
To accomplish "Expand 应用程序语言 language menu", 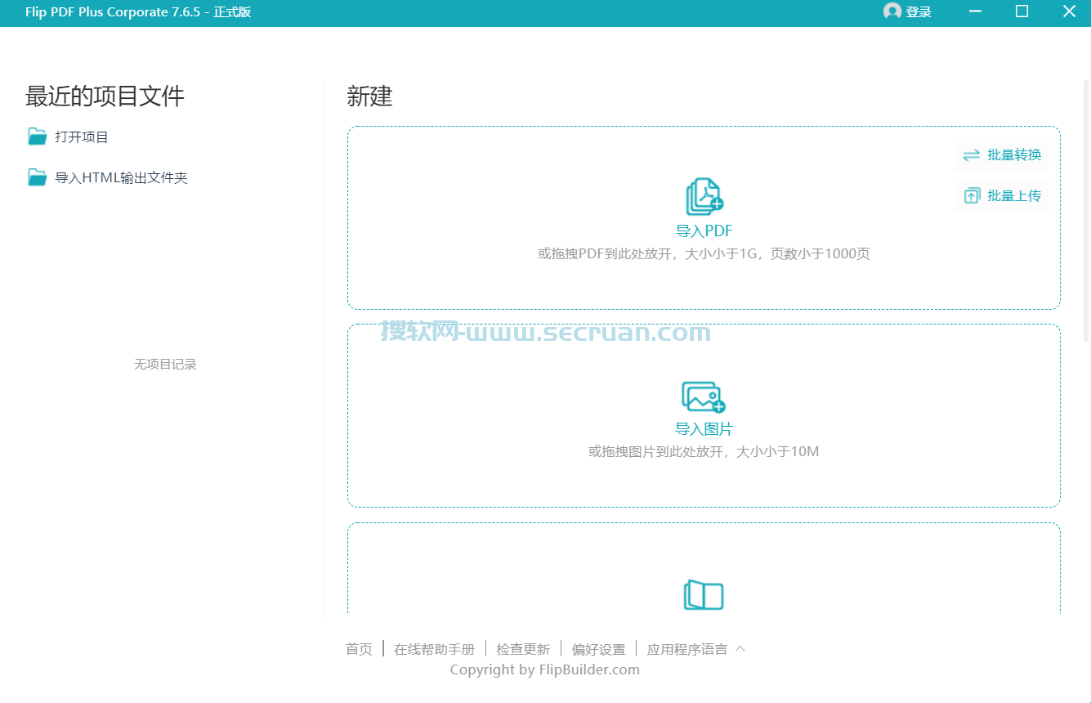I will click(687, 649).
